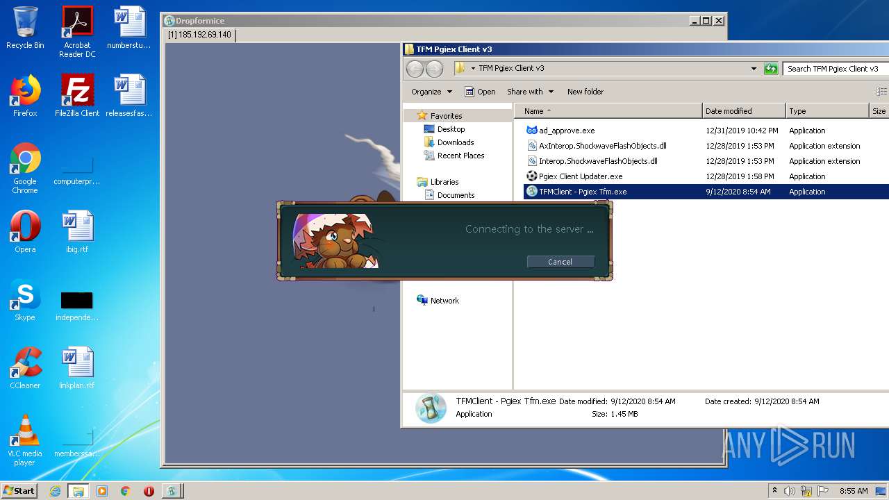Open the memberssa desktop file
Screen dimensions: 889x500
coord(77,442)
